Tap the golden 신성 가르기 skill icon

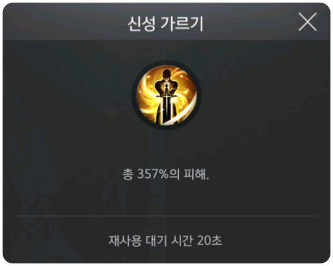(x=167, y=95)
